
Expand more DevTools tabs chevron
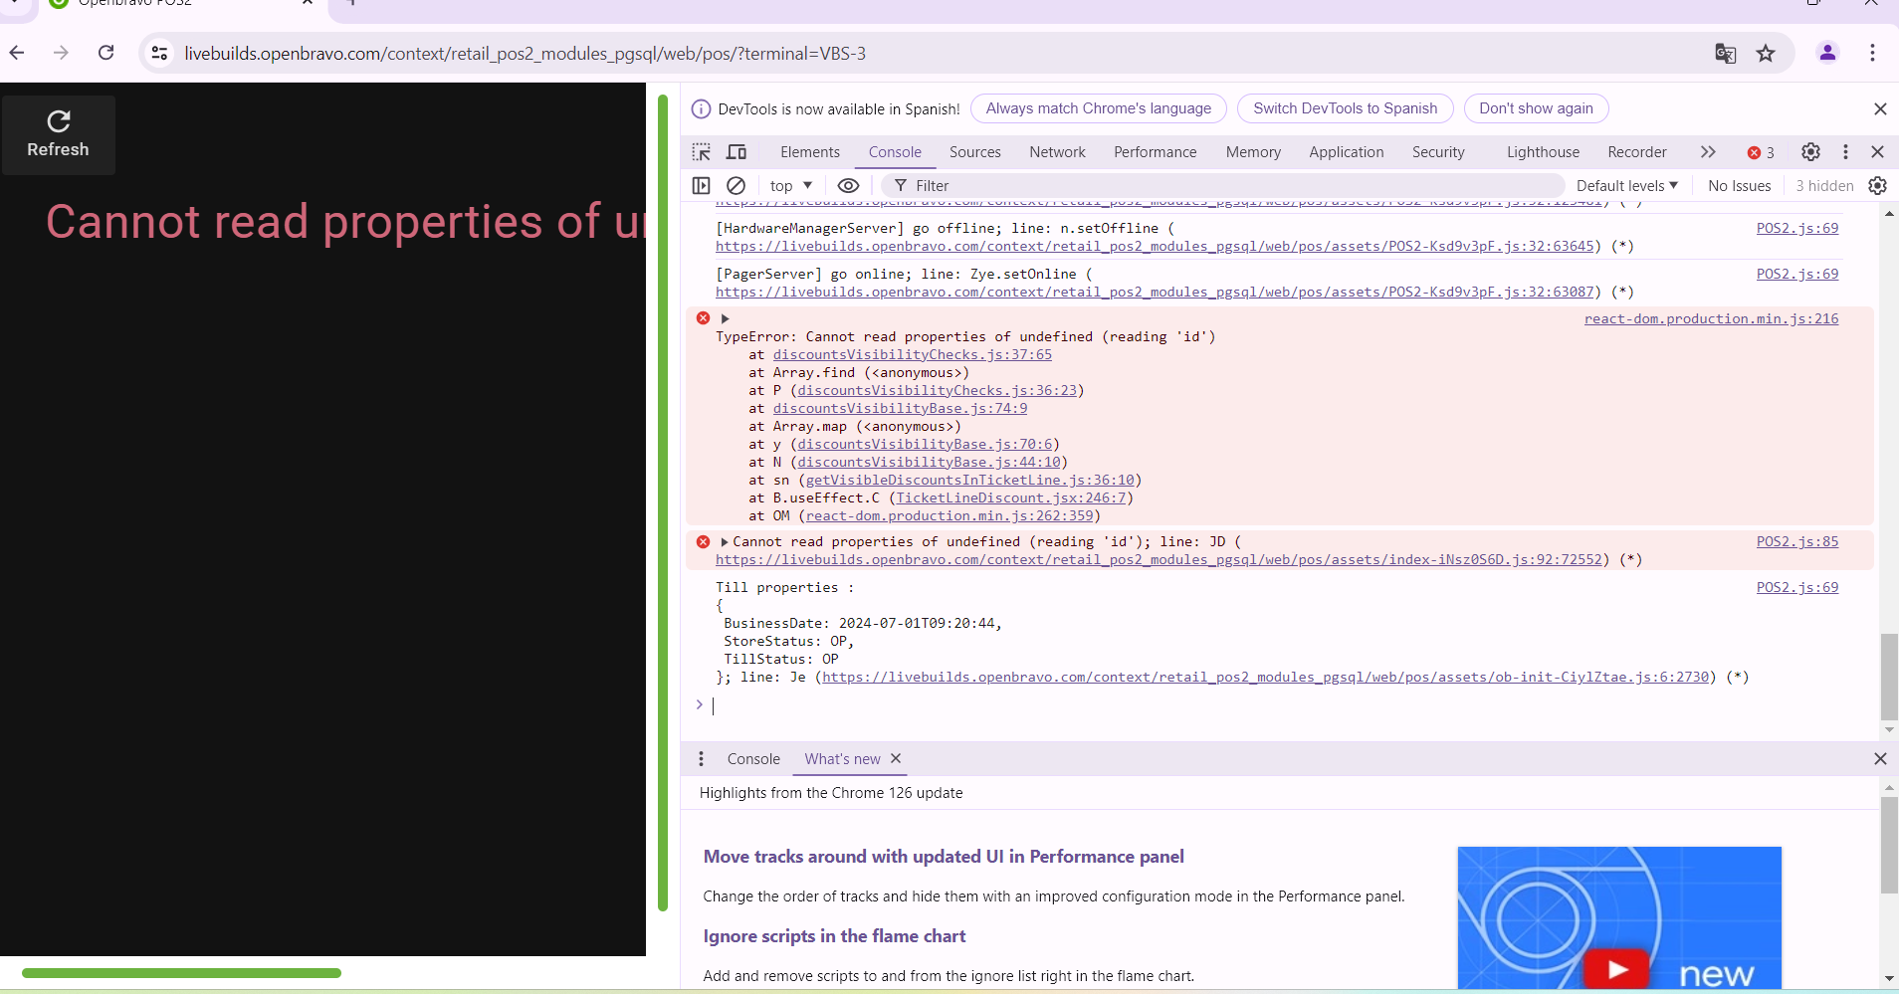tap(1708, 152)
